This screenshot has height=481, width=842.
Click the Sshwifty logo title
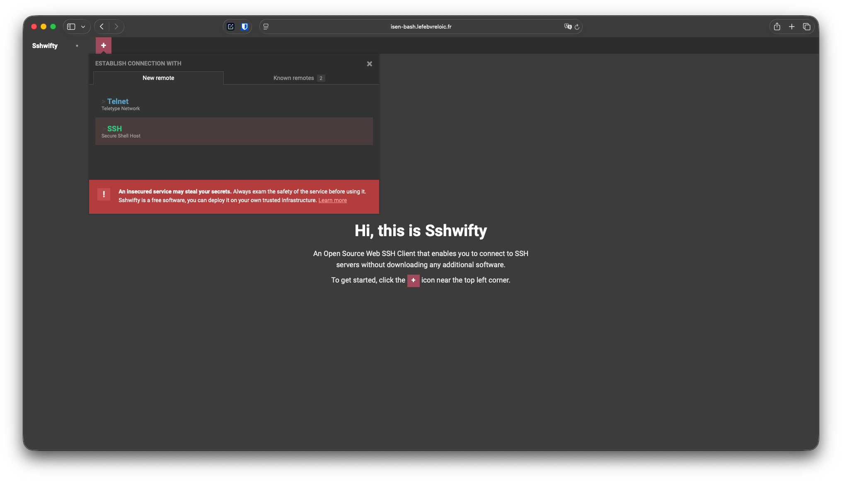click(45, 46)
